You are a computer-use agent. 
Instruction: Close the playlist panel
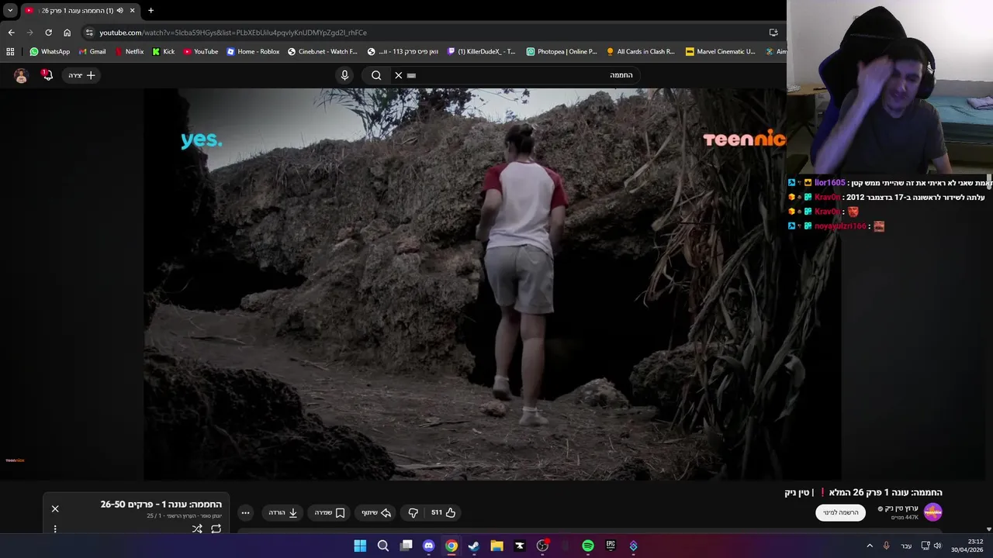coord(55,508)
